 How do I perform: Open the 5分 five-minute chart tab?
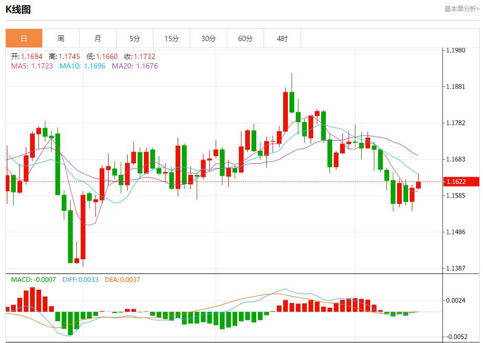pos(135,38)
